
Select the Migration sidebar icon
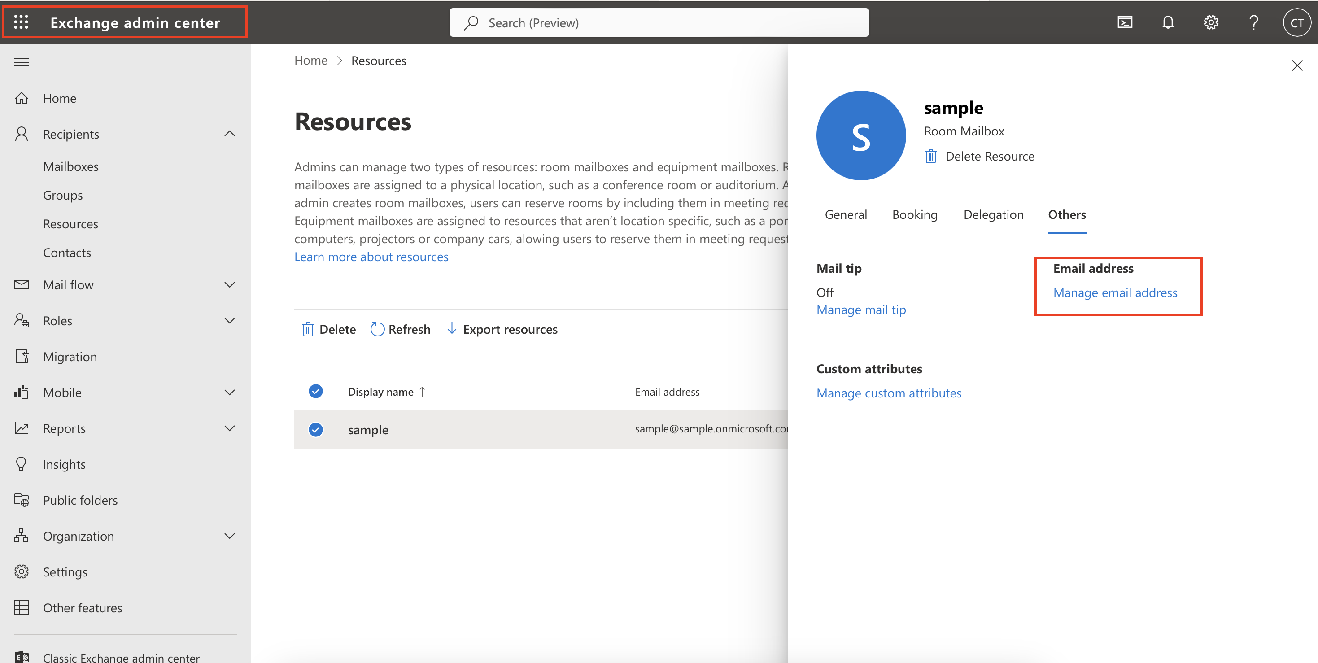point(22,356)
